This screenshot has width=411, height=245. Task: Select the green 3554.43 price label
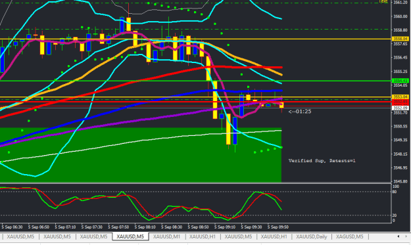click(400, 81)
